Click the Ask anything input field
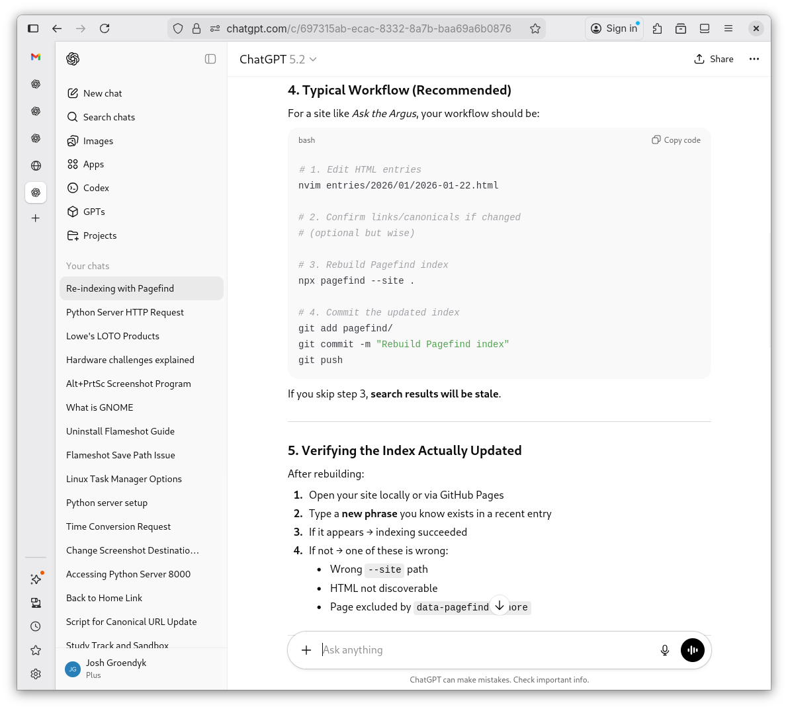Screen dimensions: 788x709 point(463,650)
